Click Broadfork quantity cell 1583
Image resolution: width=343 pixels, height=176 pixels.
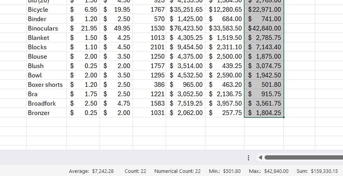coord(149,104)
